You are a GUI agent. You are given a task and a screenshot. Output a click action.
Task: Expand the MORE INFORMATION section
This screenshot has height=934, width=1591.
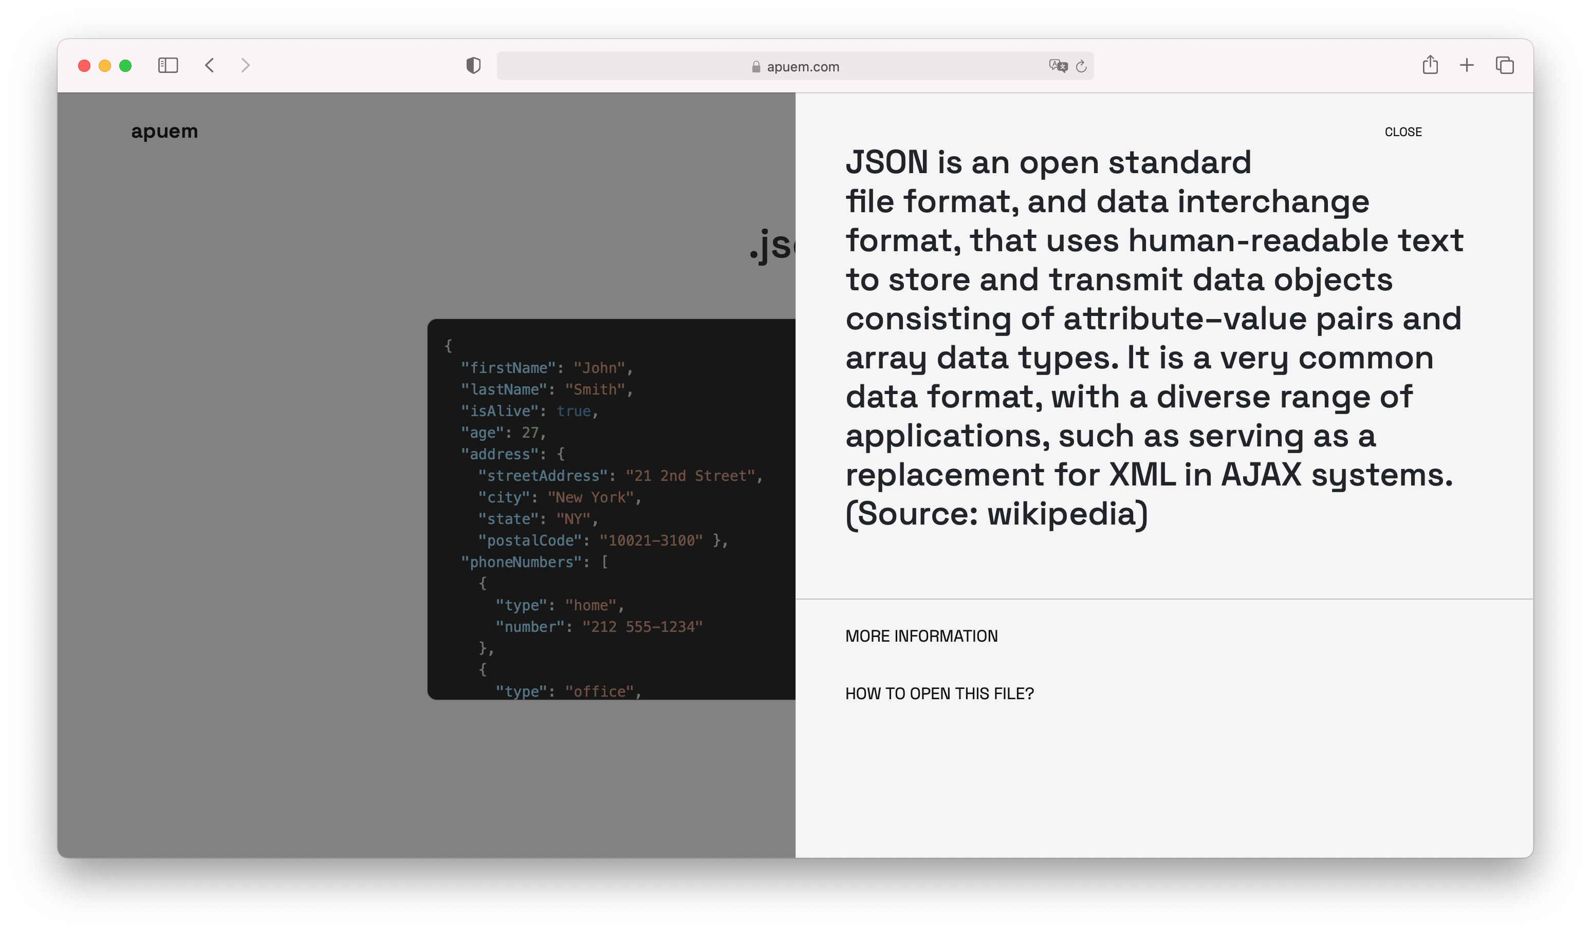click(x=921, y=636)
